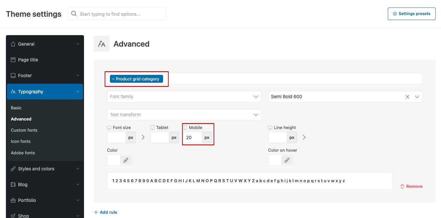Open the font weight dropdown arrow
This screenshot has width=441, height=218.
(x=417, y=97)
